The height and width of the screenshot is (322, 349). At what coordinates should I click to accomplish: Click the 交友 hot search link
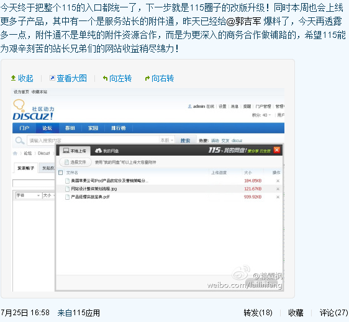click(x=225, y=141)
